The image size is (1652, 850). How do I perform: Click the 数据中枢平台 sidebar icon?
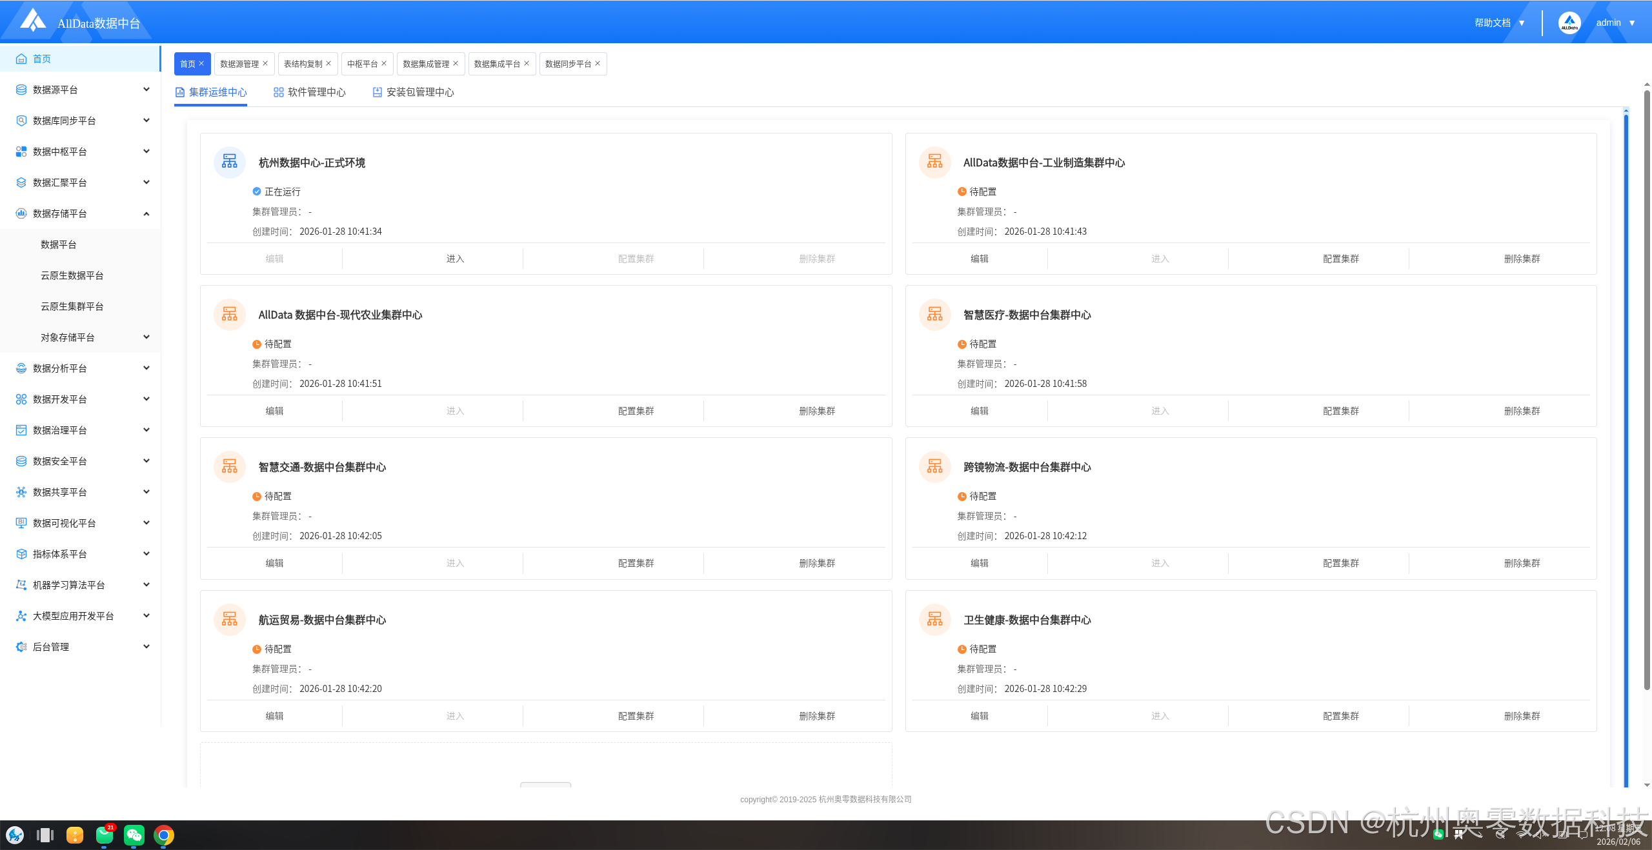[x=21, y=152]
